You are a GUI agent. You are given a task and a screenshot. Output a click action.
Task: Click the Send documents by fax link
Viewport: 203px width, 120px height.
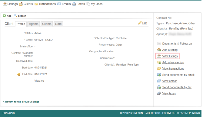177,87
